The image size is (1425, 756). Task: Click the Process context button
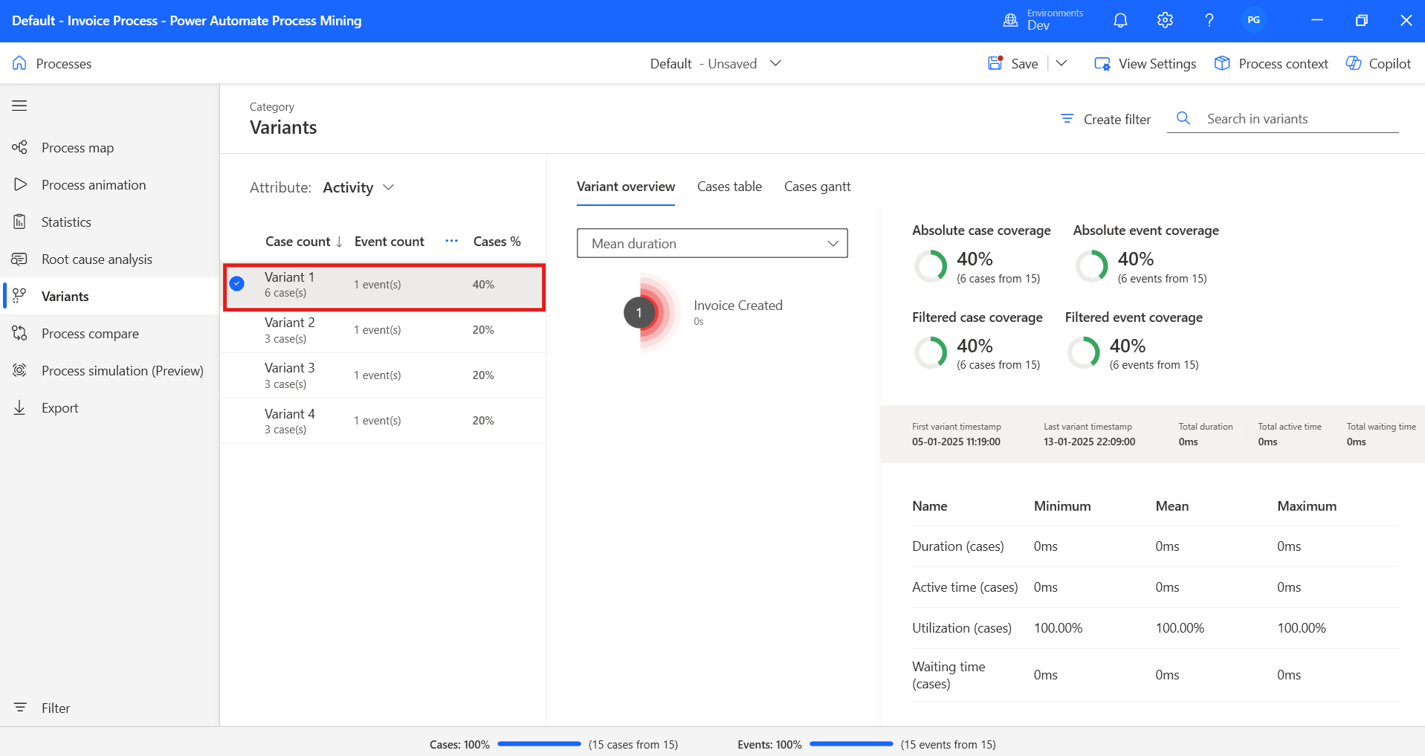(1271, 64)
